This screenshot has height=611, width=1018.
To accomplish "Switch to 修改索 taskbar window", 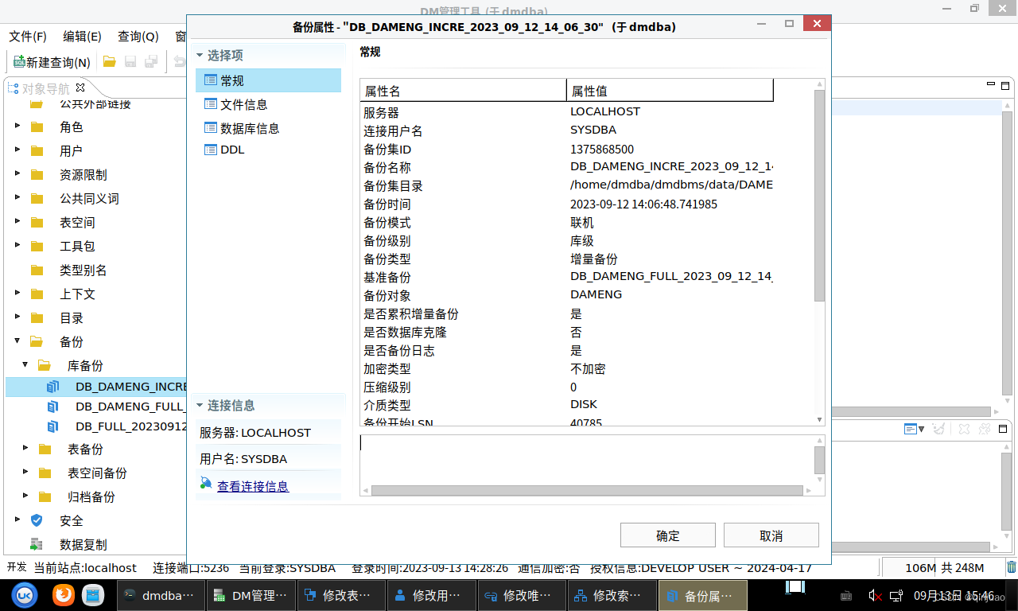I will pyautogui.click(x=612, y=595).
